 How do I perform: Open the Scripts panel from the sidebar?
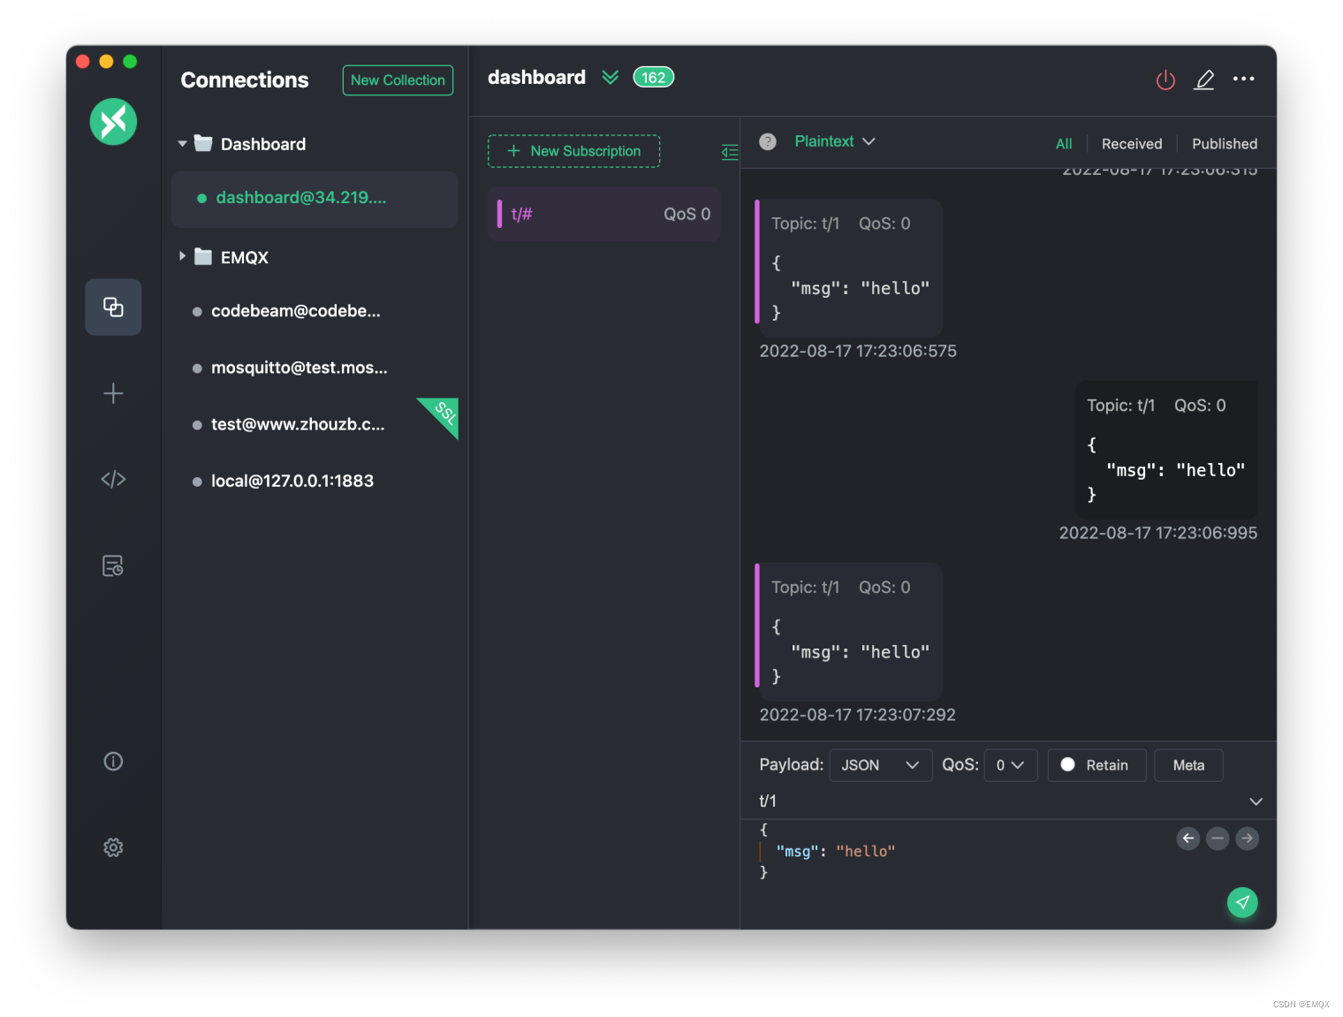tap(113, 479)
